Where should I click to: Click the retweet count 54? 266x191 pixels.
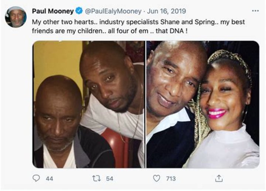(109, 179)
